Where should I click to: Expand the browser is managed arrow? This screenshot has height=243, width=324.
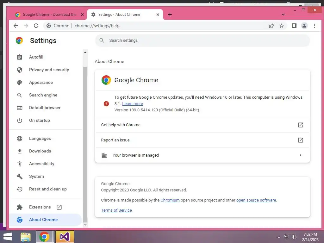[x=301, y=155]
